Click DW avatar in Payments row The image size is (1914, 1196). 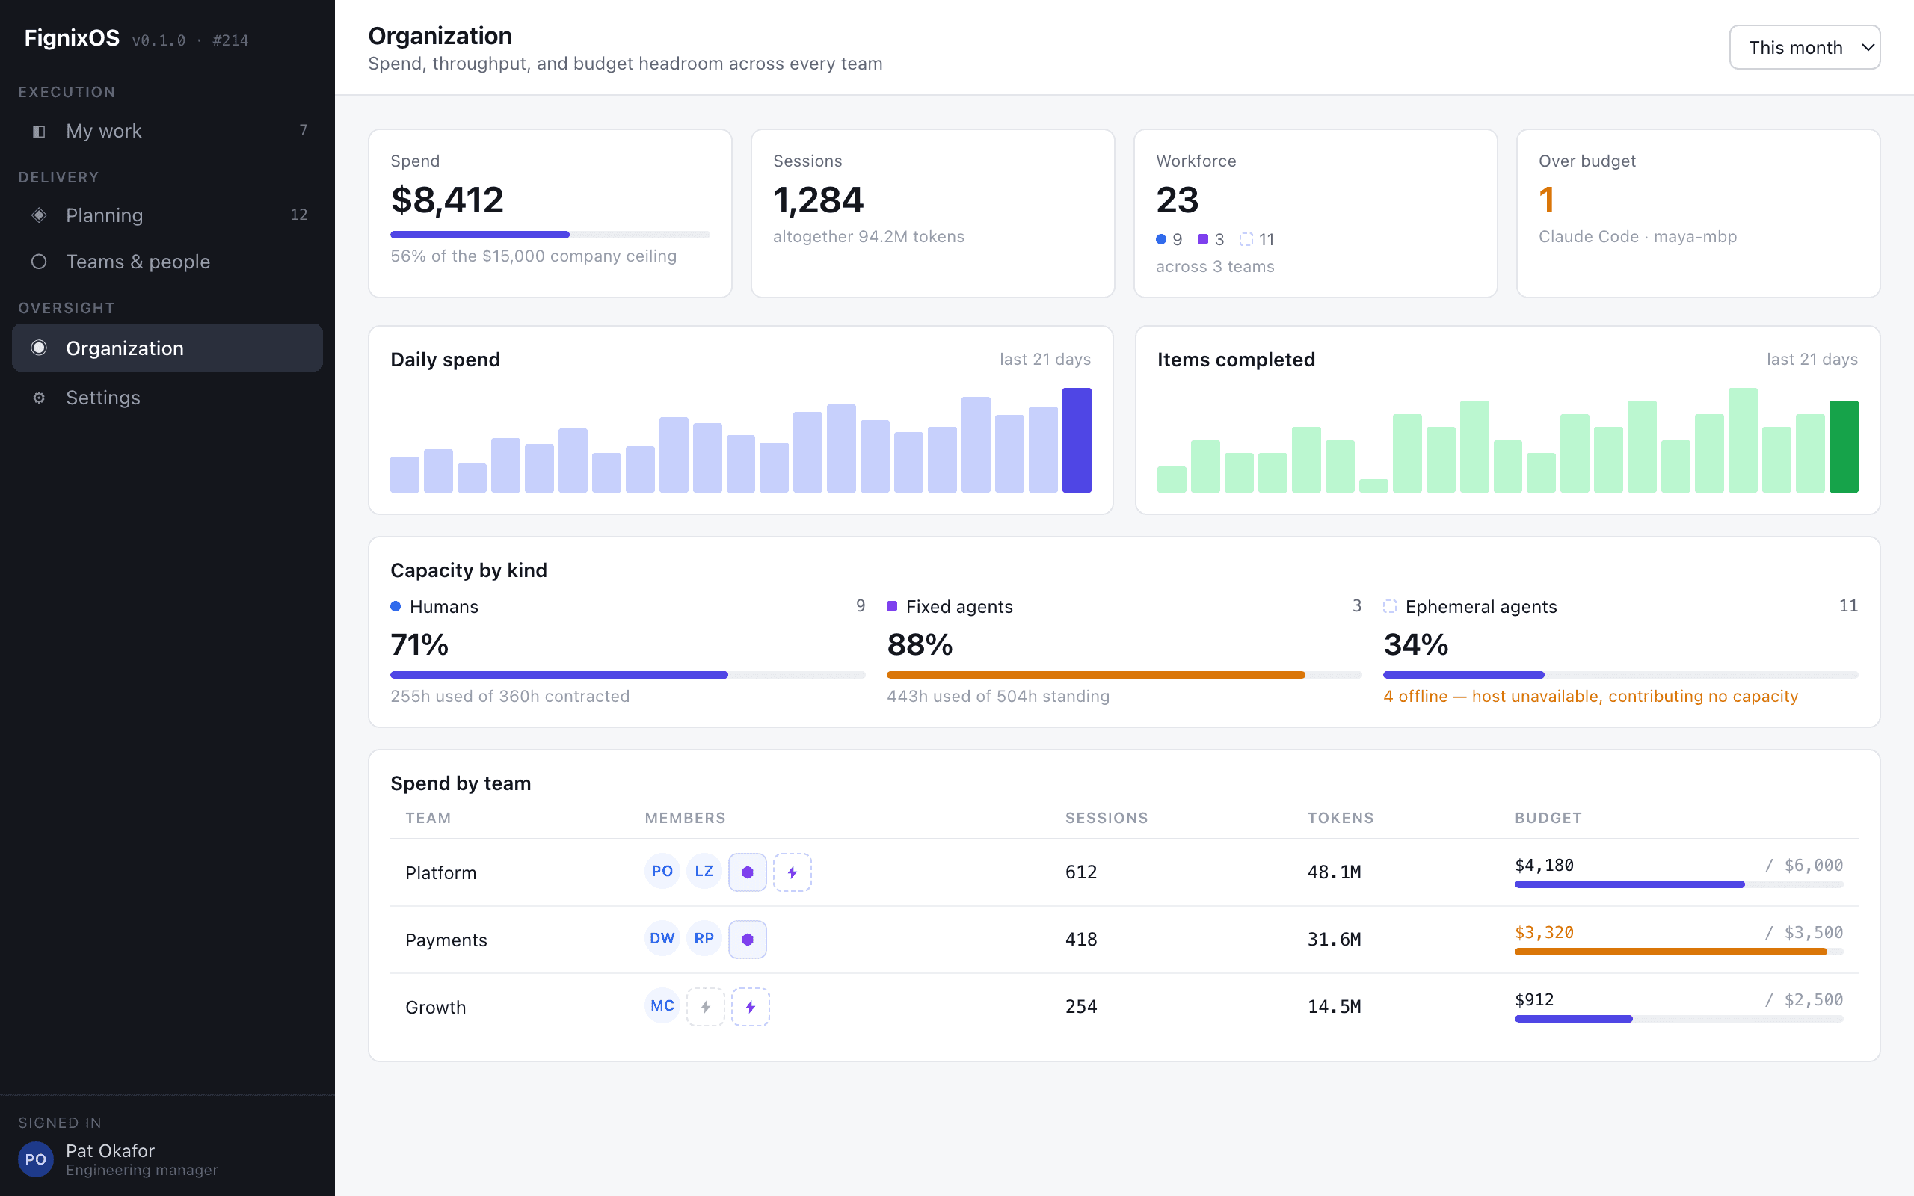click(x=662, y=939)
